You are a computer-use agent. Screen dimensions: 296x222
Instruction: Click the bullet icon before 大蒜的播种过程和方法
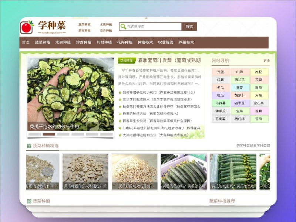tap(120, 134)
